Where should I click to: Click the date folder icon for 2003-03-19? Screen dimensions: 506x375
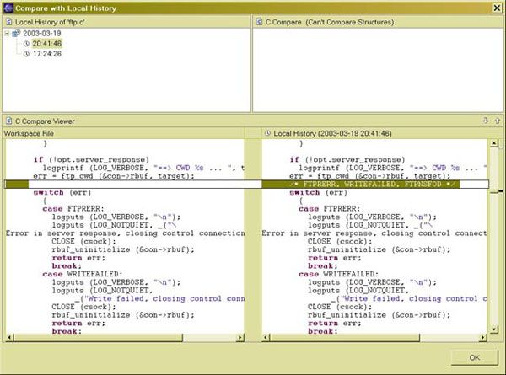pyautogui.click(x=16, y=33)
